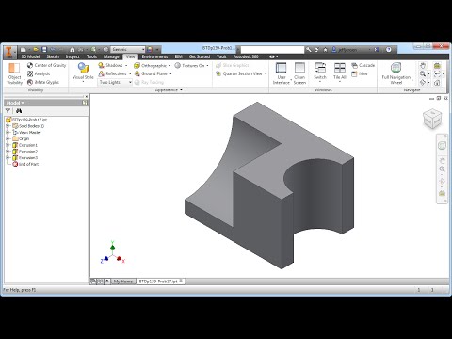Select the Pan hand tool in Navigate panel
The height and width of the screenshot is (339, 452).
pos(423,66)
